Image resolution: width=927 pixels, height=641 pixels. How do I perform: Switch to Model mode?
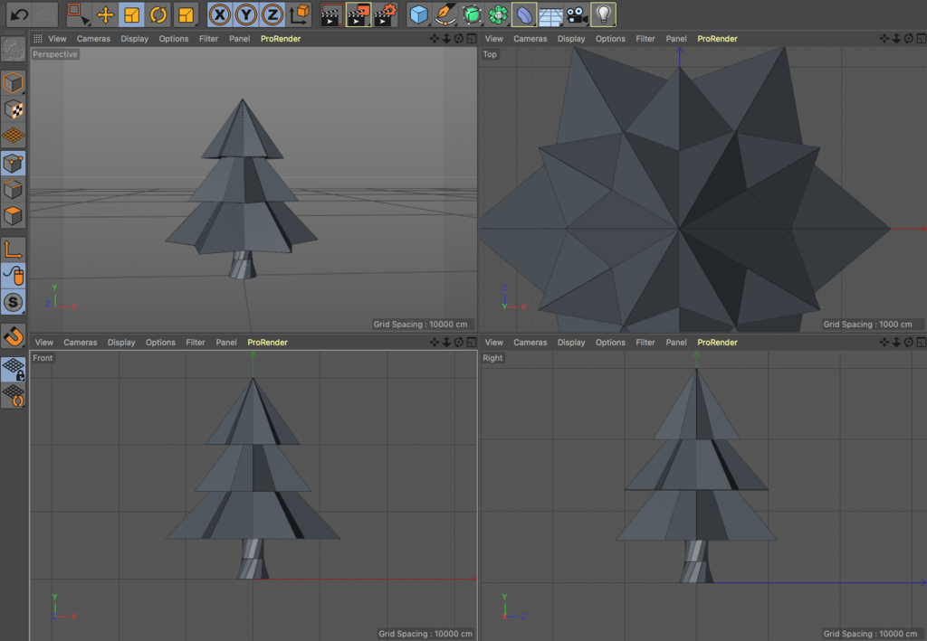point(13,82)
